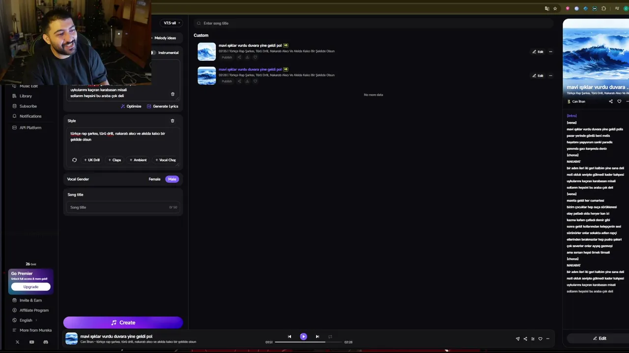The height and width of the screenshot is (353, 629).
Task: Share the 02:35 song in the list
Action: point(239,57)
